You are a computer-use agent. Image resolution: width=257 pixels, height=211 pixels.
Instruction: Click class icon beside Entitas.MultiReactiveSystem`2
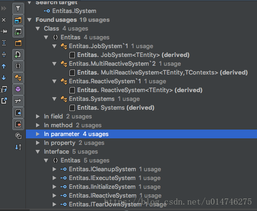64,64
